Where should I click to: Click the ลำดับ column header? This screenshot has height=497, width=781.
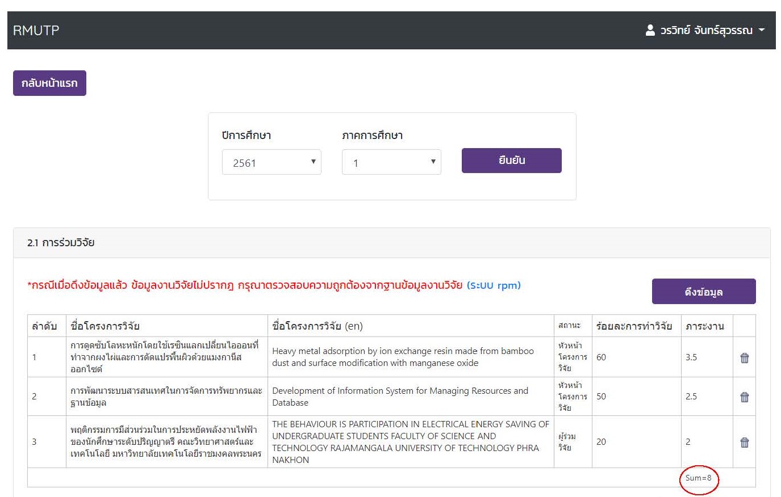pos(44,326)
